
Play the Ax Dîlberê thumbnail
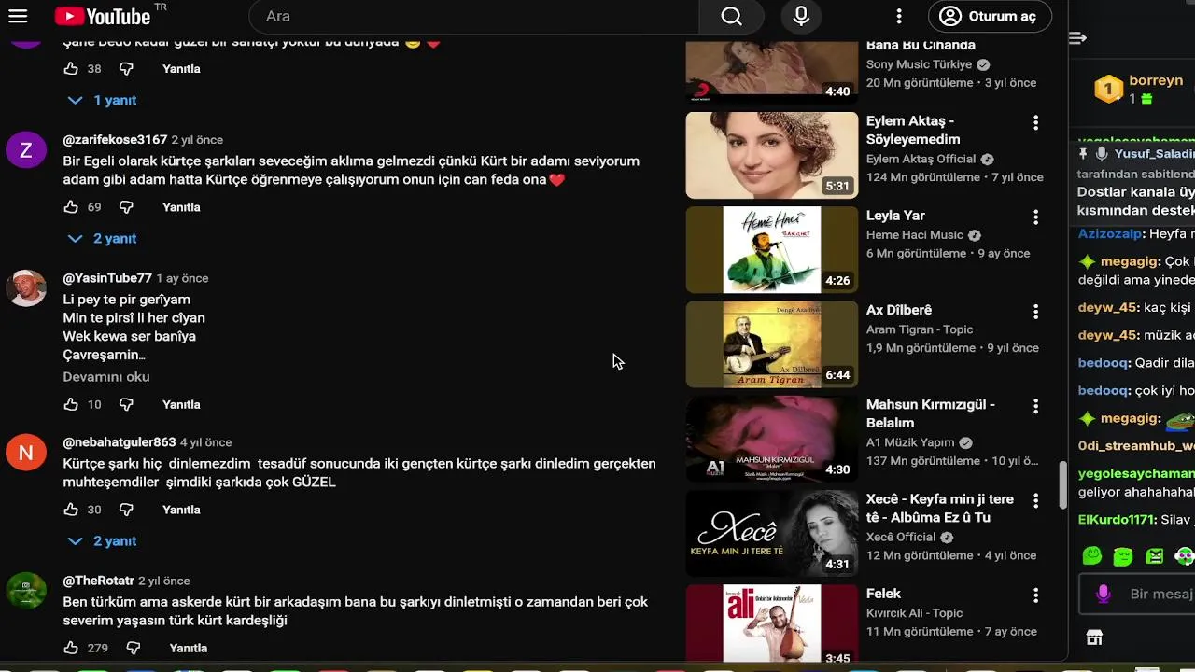(772, 343)
